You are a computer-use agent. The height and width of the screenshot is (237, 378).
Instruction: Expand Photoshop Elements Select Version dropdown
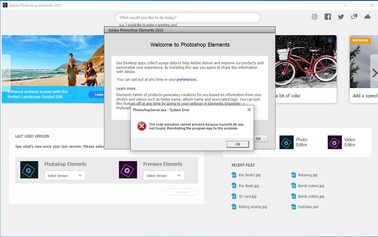tap(65, 175)
